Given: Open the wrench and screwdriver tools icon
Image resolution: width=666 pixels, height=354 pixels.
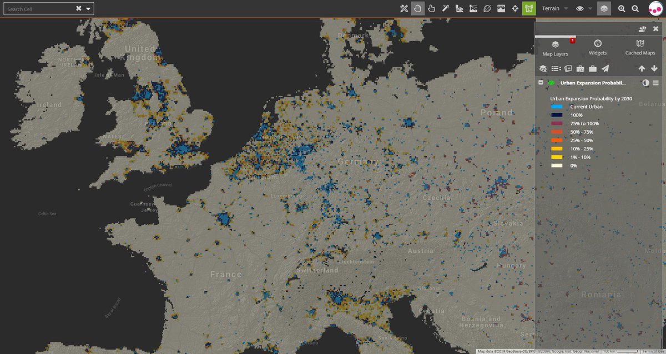Looking at the screenshot, I should [403, 8].
